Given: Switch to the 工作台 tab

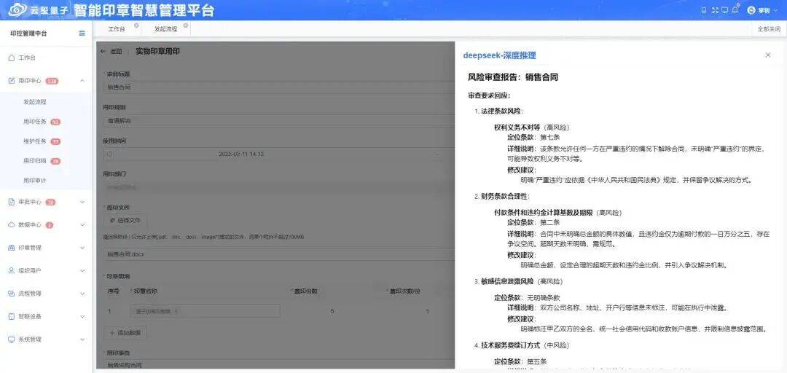Looking at the screenshot, I should tap(116, 29).
